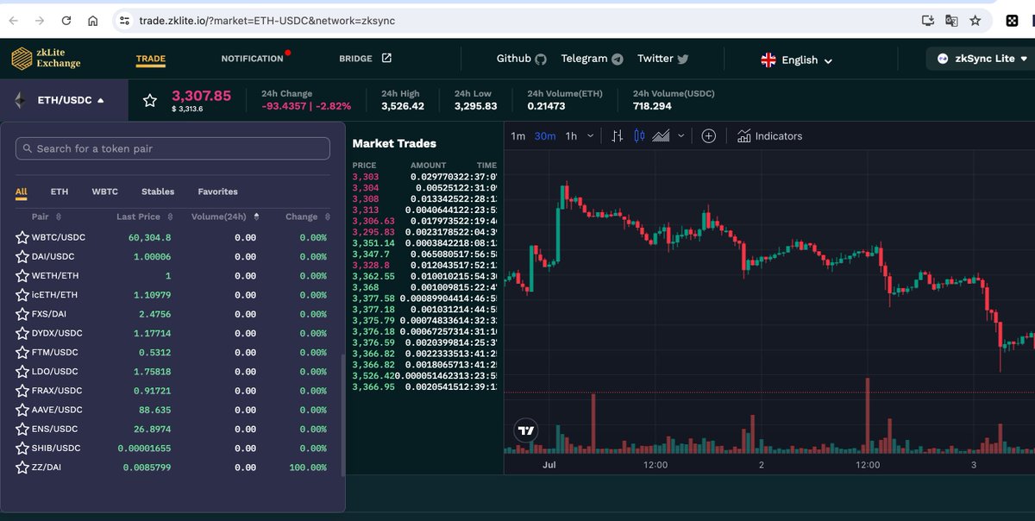This screenshot has width=1035, height=521.
Task: Expand the timeframe dropdown next to 1h
Action: 589,135
